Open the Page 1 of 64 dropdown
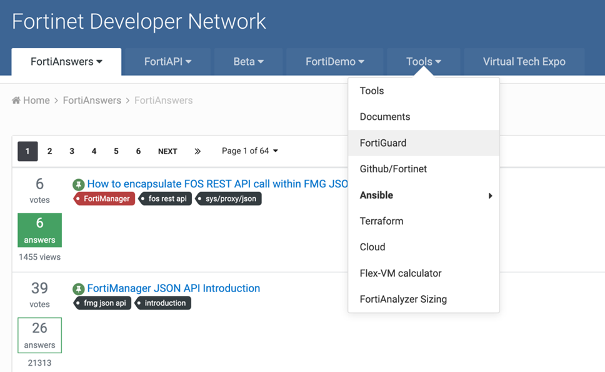Image resolution: width=605 pixels, height=372 pixels. tap(250, 151)
